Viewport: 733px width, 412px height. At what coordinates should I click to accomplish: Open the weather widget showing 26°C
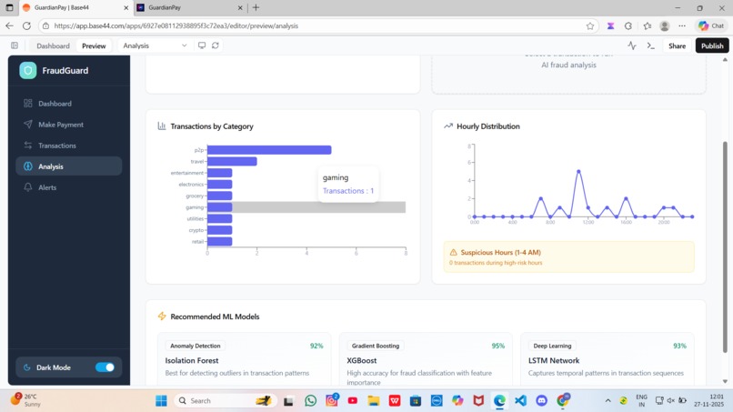pos(25,400)
